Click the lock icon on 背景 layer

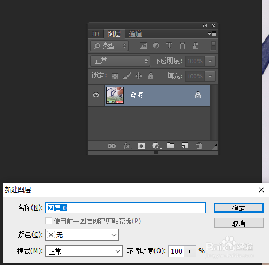198,95
